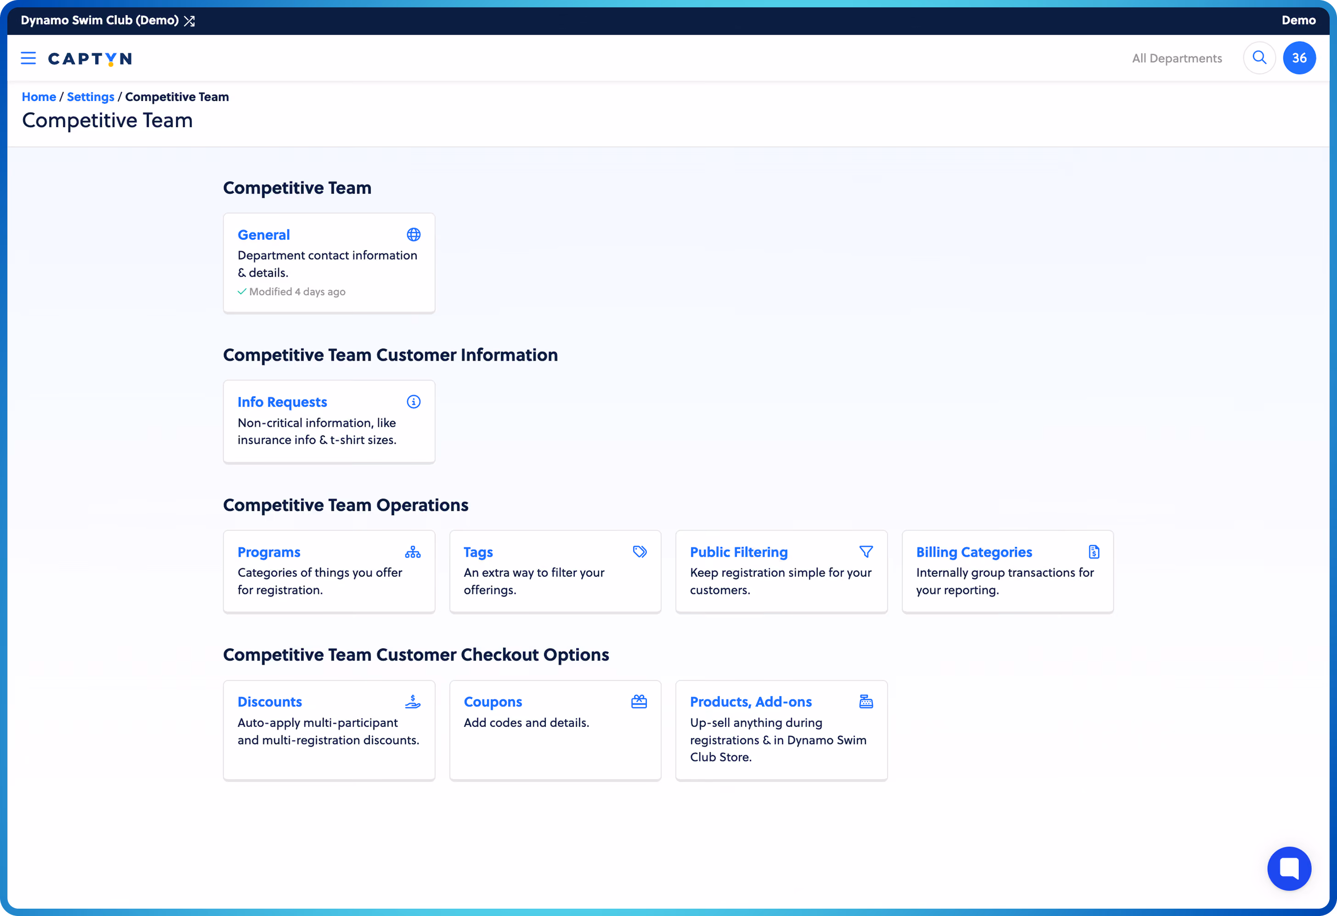Click the Competitive Team Operations heading

(x=346, y=505)
